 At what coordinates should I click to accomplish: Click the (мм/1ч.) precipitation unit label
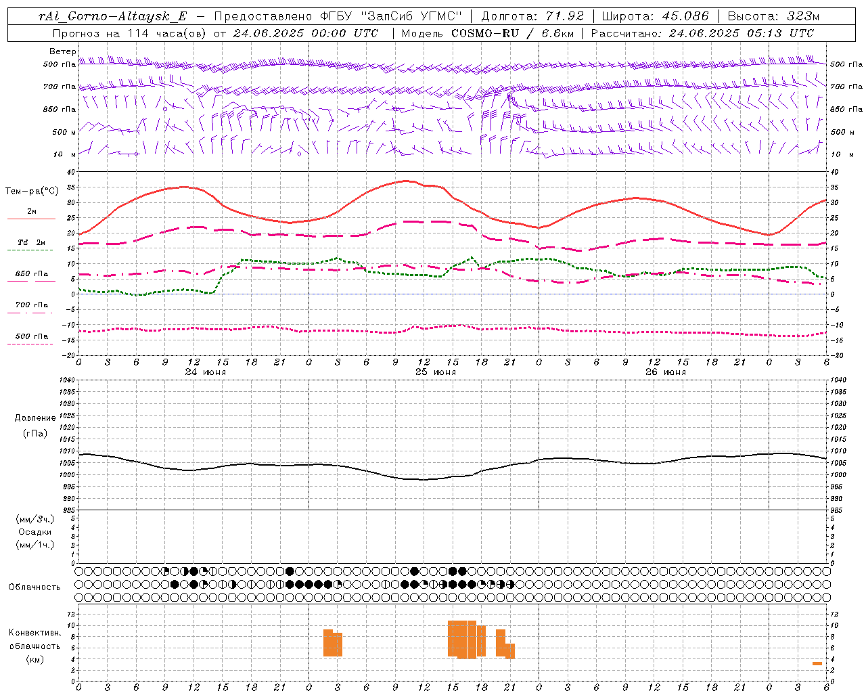(35, 545)
